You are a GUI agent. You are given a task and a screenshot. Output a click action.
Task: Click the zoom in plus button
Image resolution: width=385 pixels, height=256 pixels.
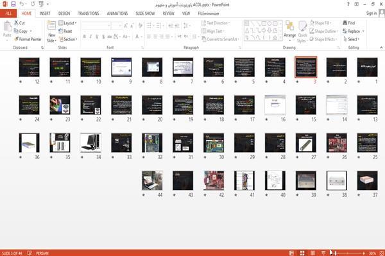pyautogui.click(x=364, y=253)
